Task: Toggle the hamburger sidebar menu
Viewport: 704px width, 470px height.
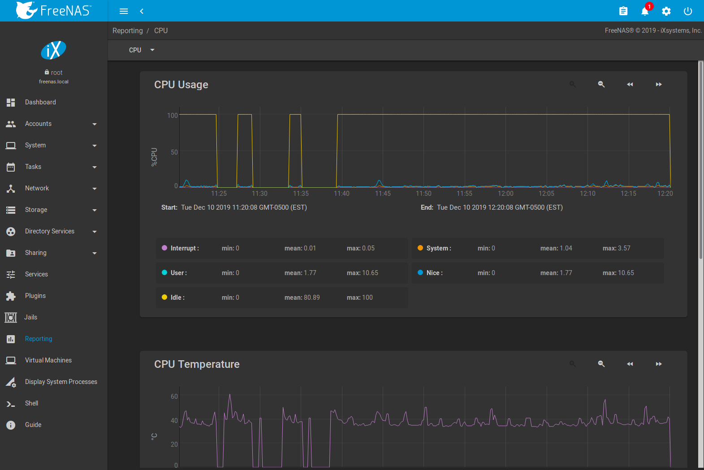Action: click(x=124, y=11)
